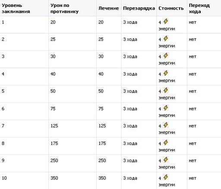
Task: Click '3 хода' cooldown cell in level 5 row
Action: (130, 91)
